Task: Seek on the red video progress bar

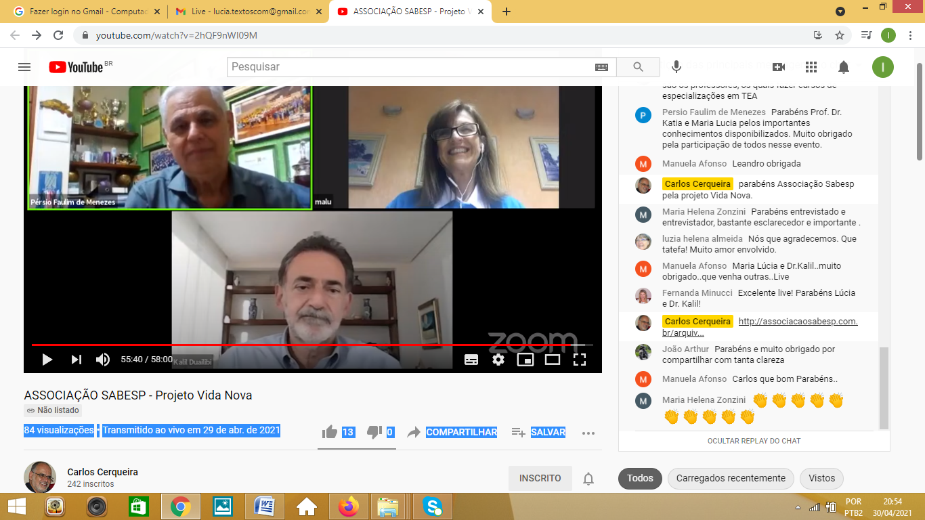Action: [x=312, y=345]
